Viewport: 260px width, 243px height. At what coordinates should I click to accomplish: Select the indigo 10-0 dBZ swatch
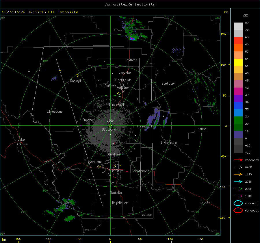(238, 134)
